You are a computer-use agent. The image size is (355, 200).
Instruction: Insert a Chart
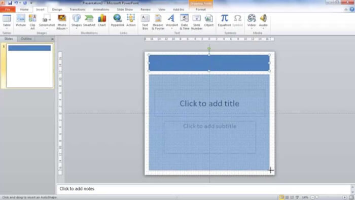tap(102, 21)
